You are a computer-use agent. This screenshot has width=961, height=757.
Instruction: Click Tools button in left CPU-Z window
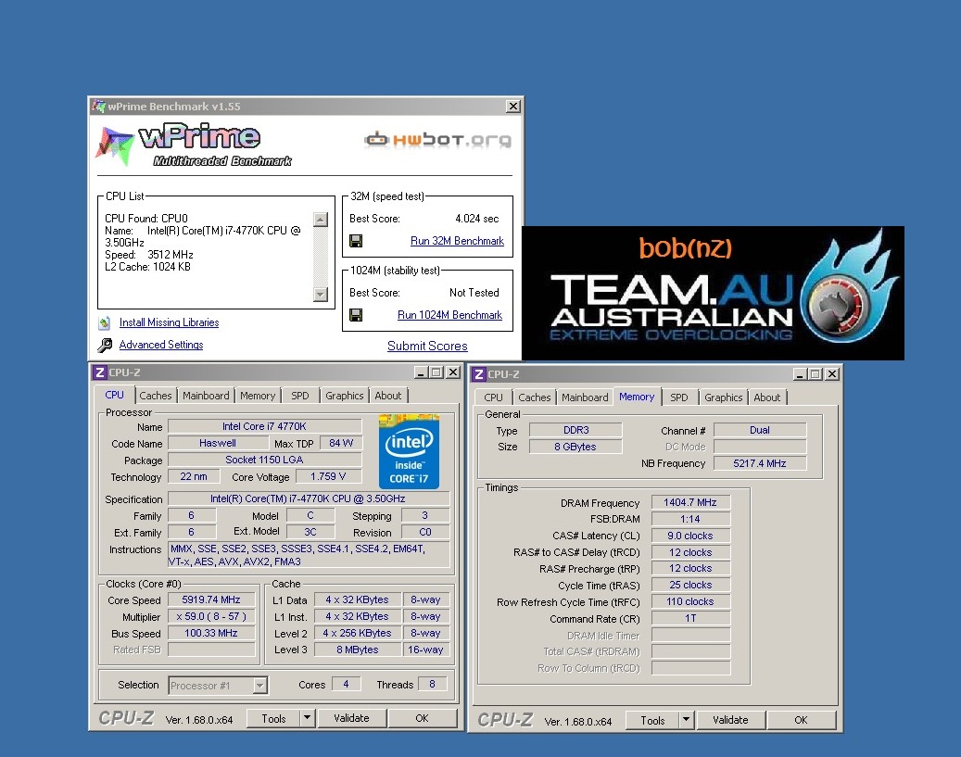click(273, 718)
